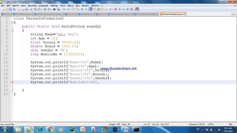The image size is (237, 133).
Task: Click the Copy toolbar icon
Action: click(x=36, y=9)
